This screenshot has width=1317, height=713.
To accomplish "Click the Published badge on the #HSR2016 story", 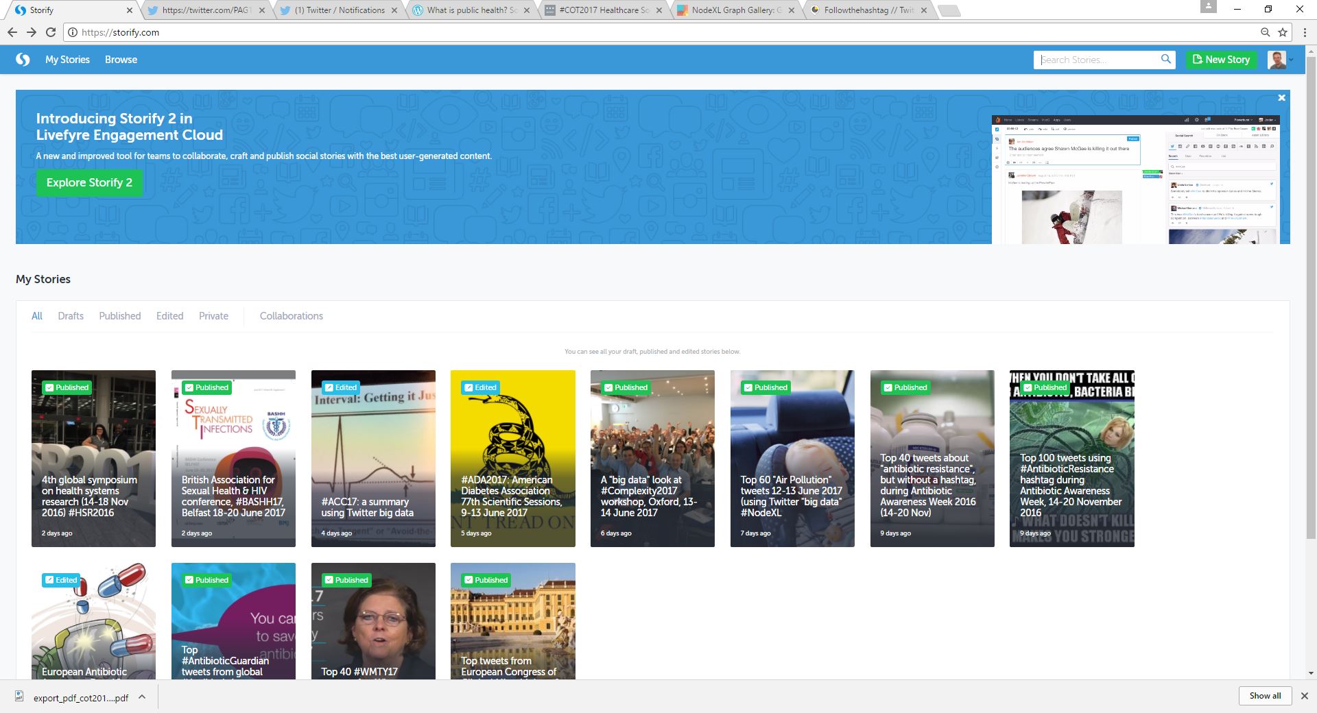I will (x=67, y=387).
